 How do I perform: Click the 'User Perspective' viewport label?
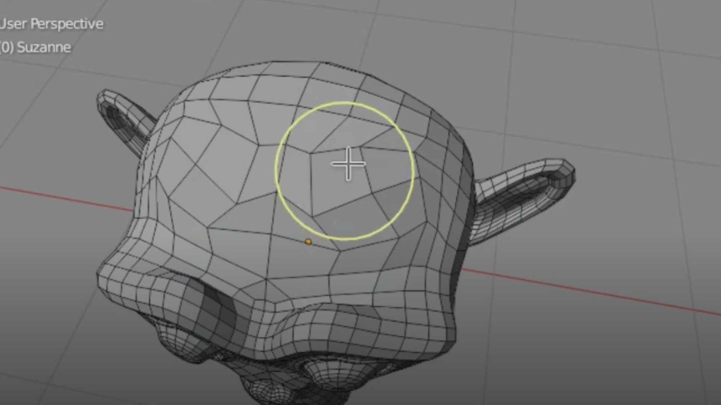(51, 24)
